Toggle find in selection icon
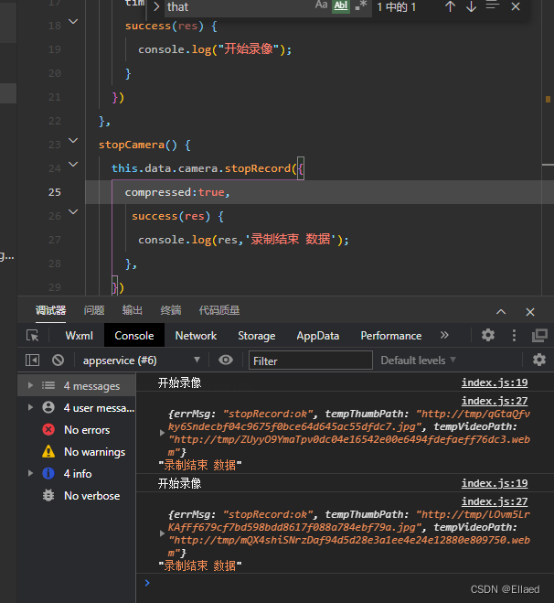This screenshot has width=554, height=603. point(493,5)
